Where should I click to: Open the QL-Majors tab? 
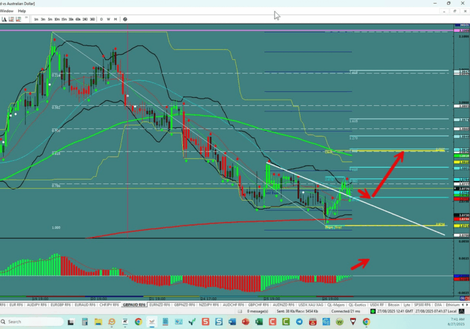[x=336, y=305]
